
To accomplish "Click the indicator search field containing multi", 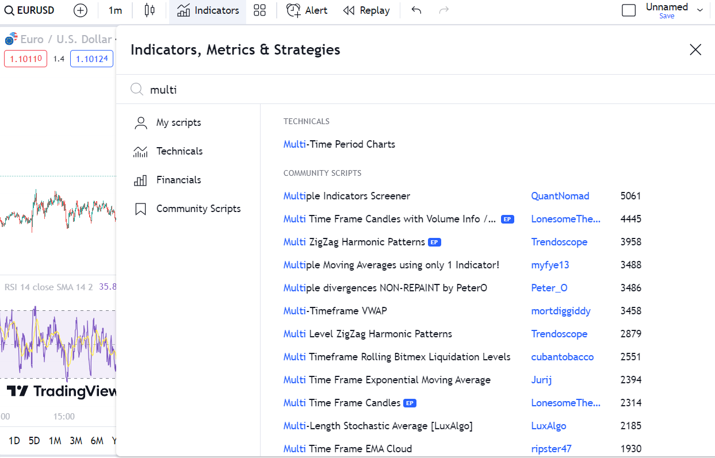I will click(415, 90).
